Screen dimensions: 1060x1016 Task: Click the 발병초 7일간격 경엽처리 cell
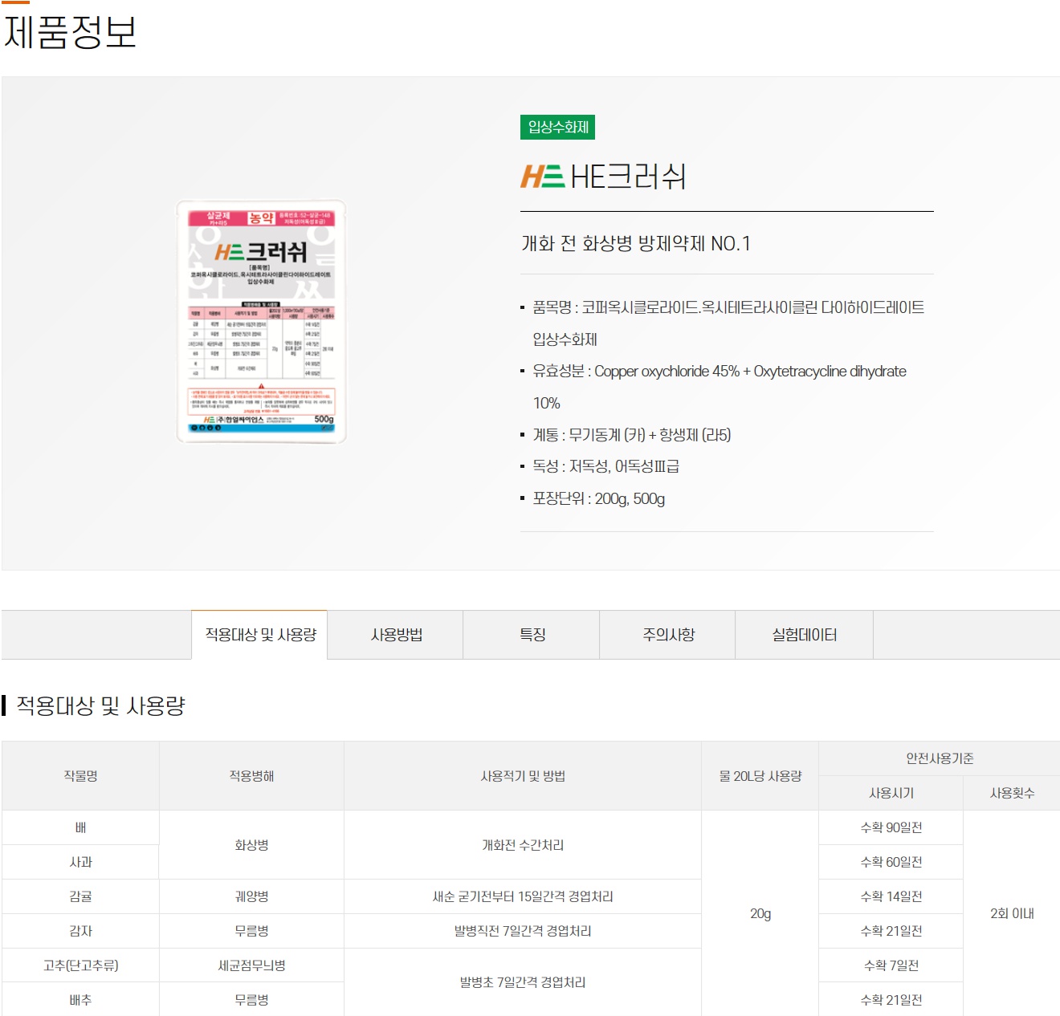point(523,982)
